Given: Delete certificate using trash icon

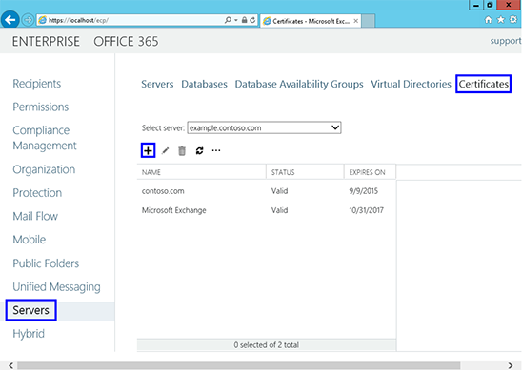Looking at the screenshot, I should tap(182, 151).
